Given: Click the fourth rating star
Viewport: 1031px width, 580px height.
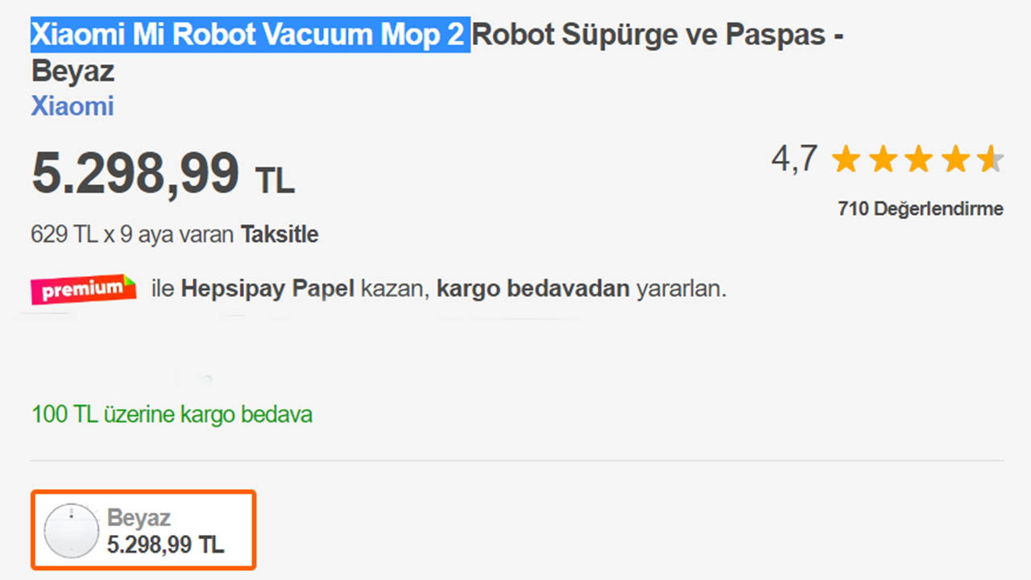Looking at the screenshot, I should pos(955,159).
